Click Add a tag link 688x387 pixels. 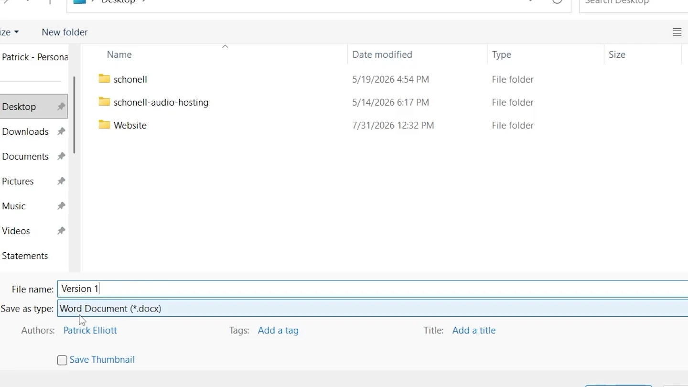[278, 330]
